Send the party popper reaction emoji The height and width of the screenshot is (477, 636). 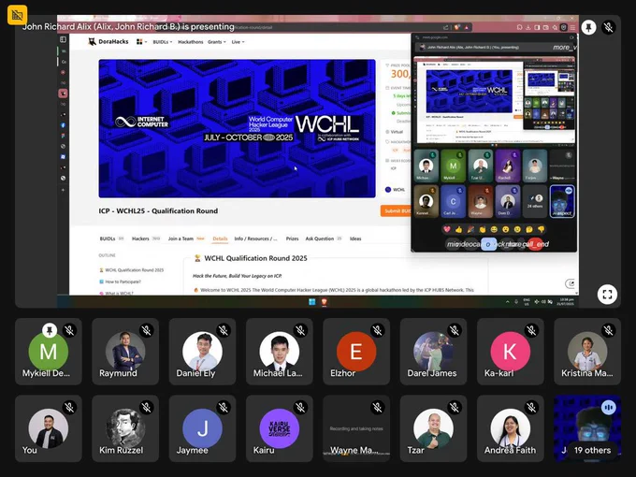[470, 229]
